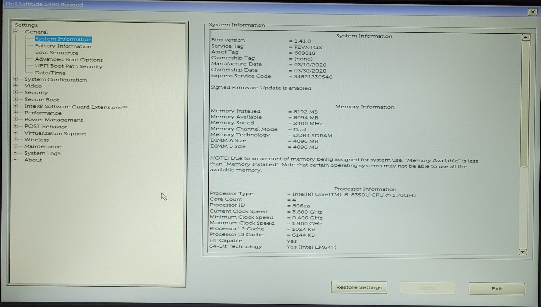This screenshot has width=541, height=307.
Task: Expand the Secure Boot node
Action: [x=15, y=99]
